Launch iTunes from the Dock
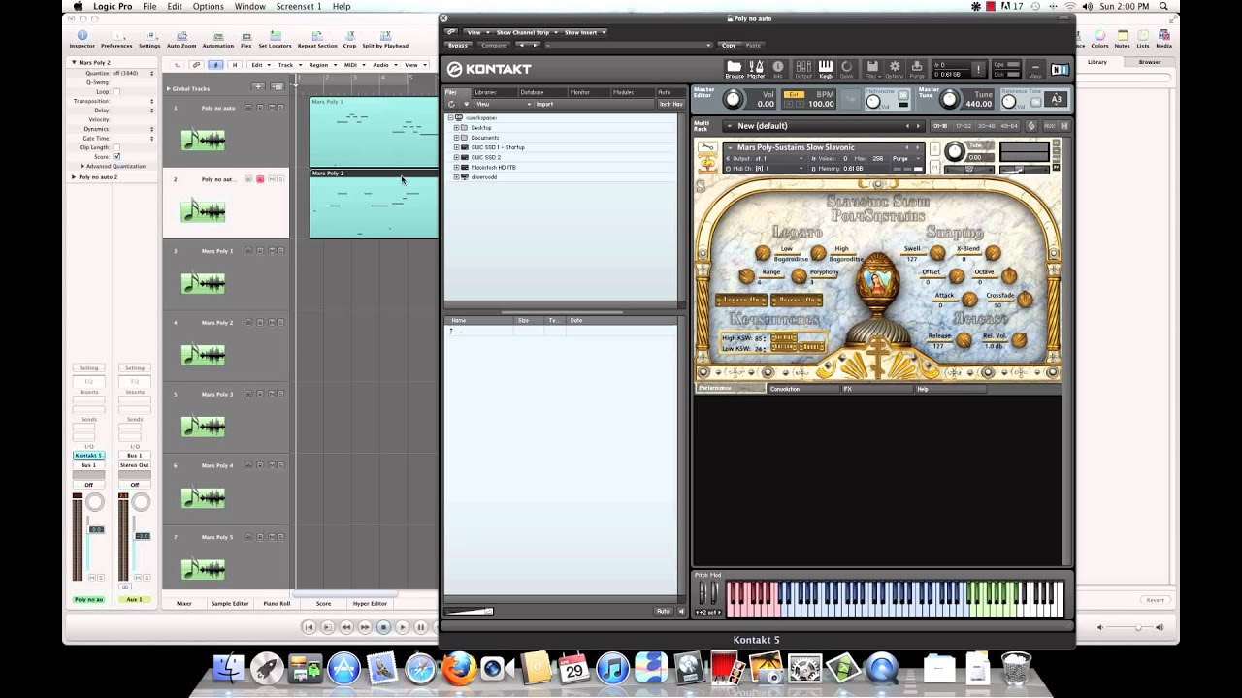 click(x=612, y=668)
